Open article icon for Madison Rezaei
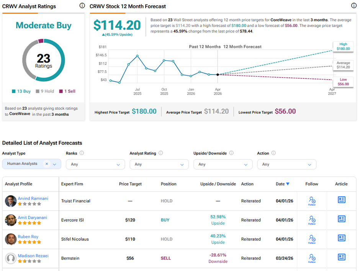360x271 pixels. pos(342,257)
